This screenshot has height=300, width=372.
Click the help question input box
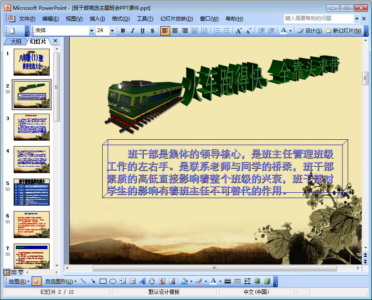[319, 18]
